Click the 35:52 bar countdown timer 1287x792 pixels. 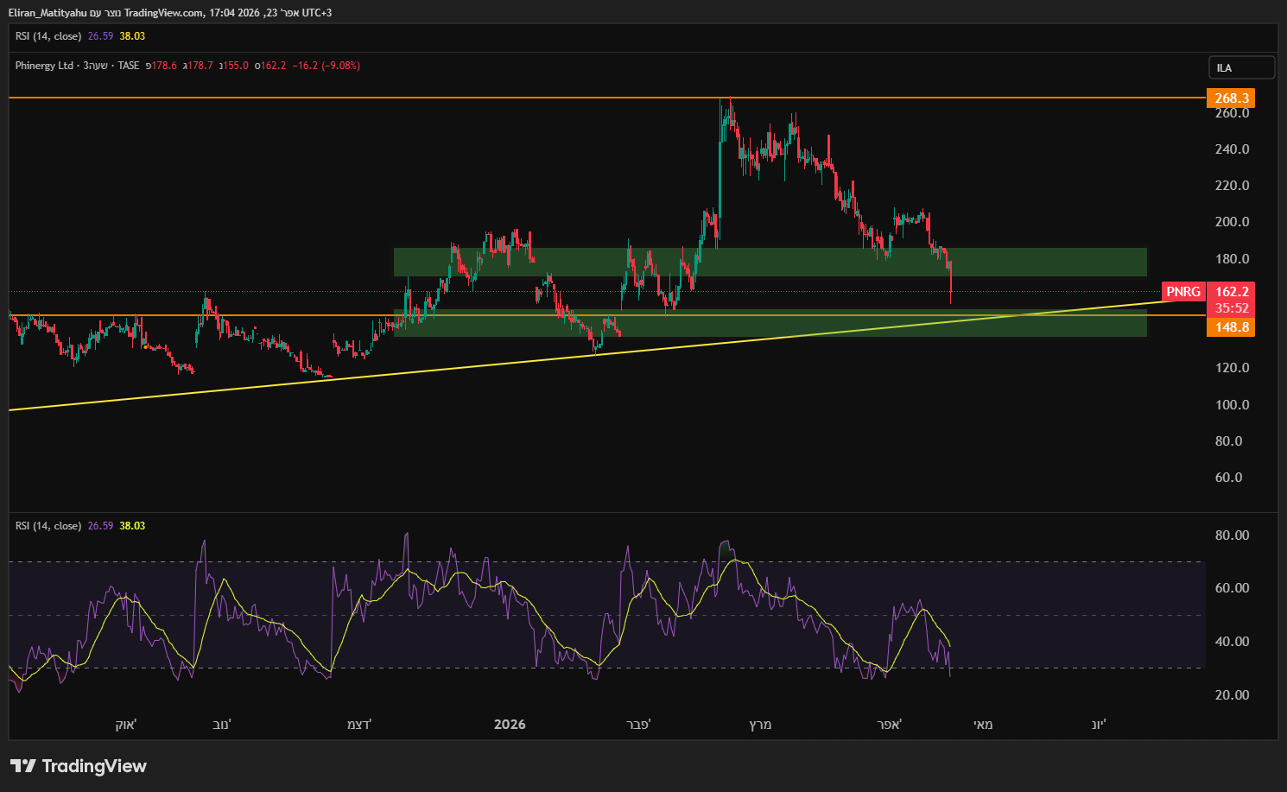pyautogui.click(x=1232, y=308)
